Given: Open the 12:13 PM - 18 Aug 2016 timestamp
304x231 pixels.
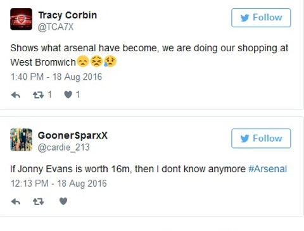Looking at the screenshot, I should tap(59, 184).
